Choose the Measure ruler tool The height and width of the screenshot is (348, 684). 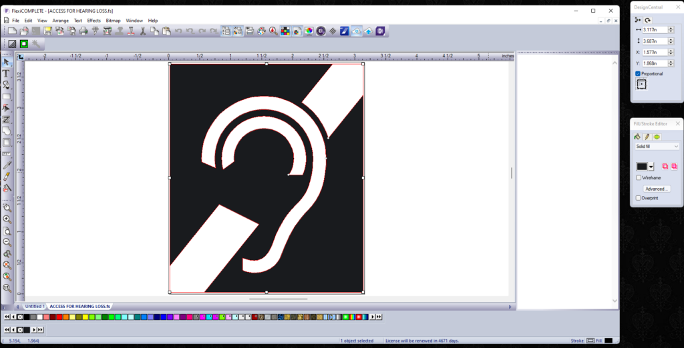tap(7, 154)
